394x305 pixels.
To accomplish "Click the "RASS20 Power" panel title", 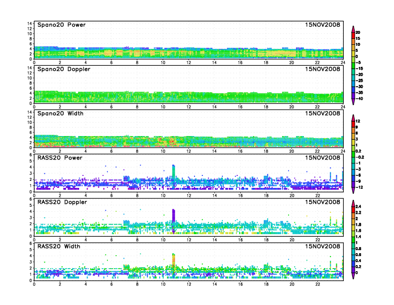I will 60,158.
